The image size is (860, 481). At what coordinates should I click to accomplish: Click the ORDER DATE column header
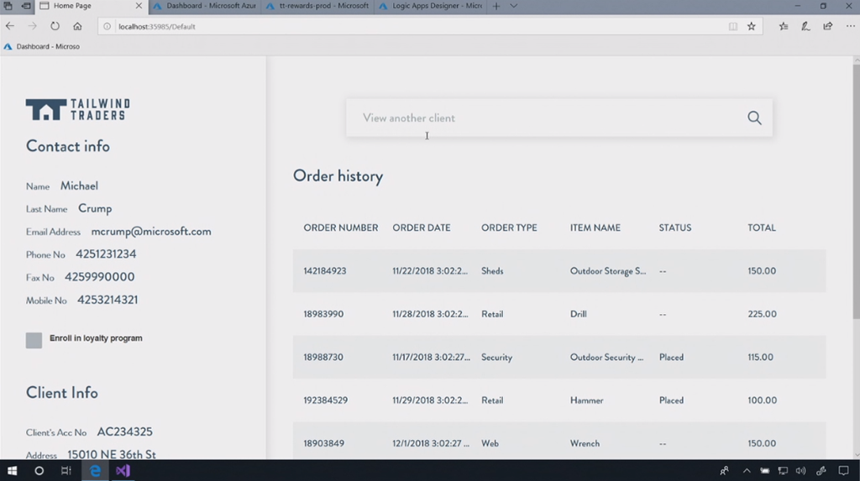click(x=422, y=227)
